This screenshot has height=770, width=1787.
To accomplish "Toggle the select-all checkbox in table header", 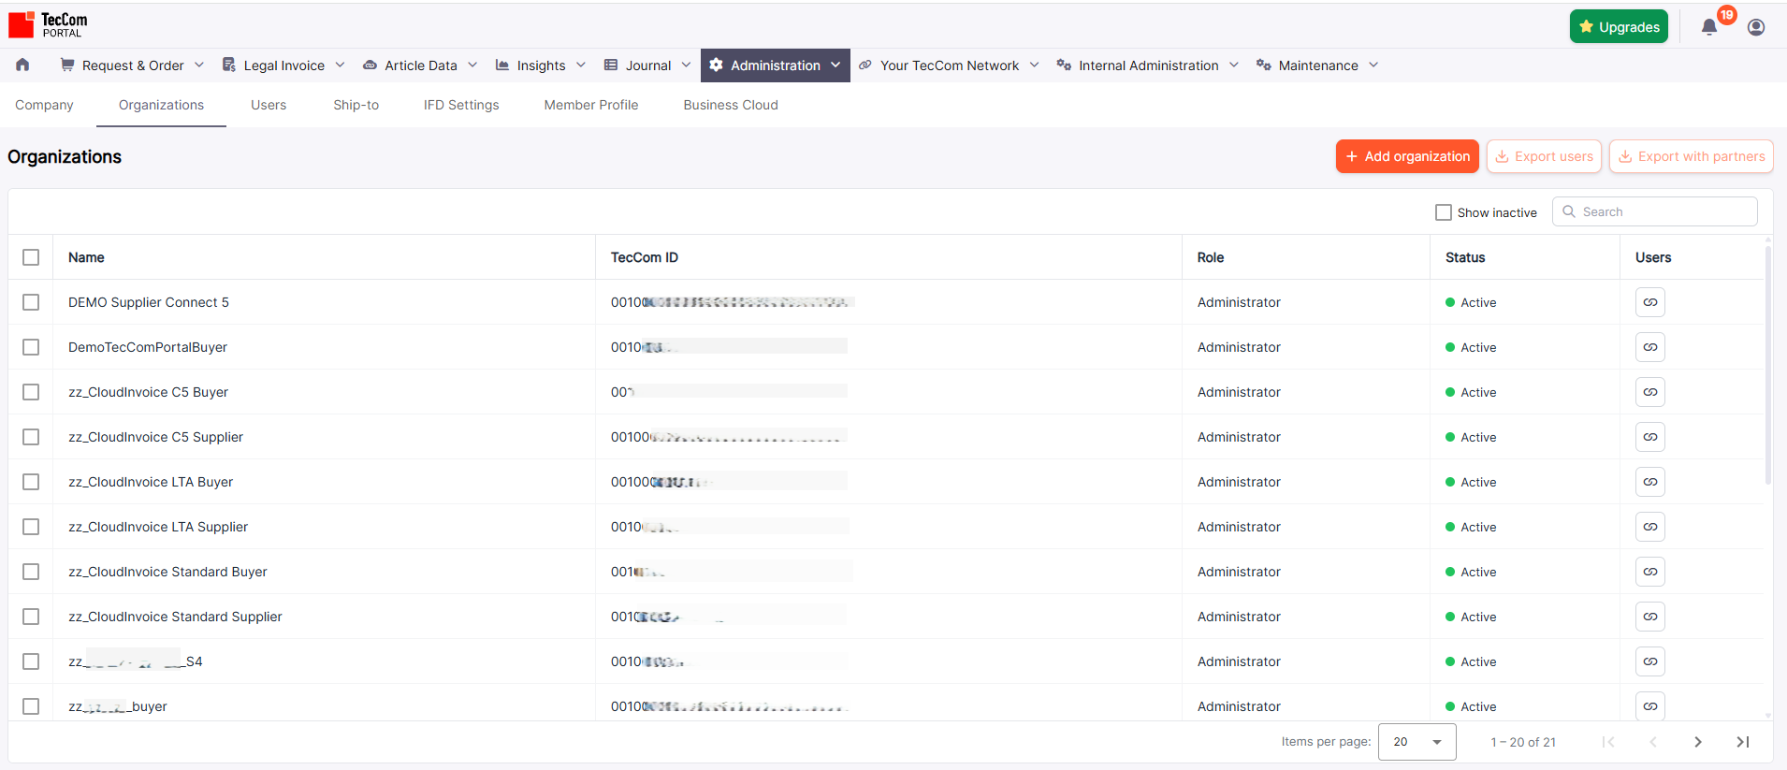I will (31, 257).
